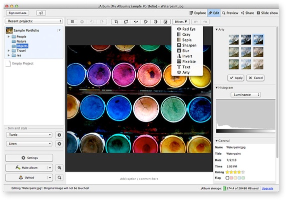The height and width of the screenshot is (200, 286).
Task: Set rating to two stars
Action: click(x=231, y=172)
